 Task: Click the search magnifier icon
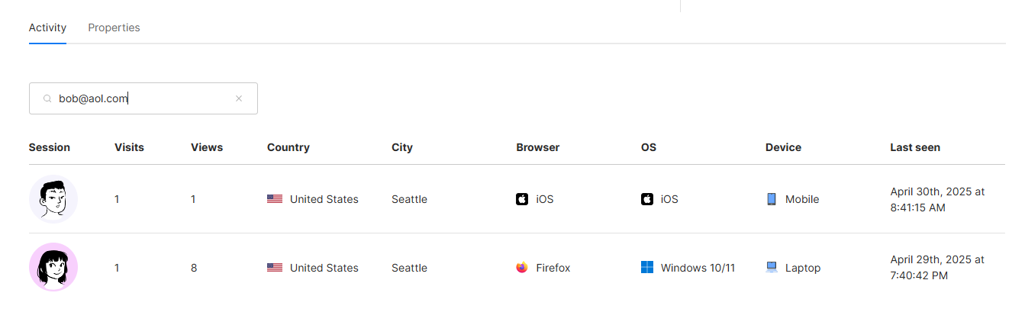click(47, 98)
